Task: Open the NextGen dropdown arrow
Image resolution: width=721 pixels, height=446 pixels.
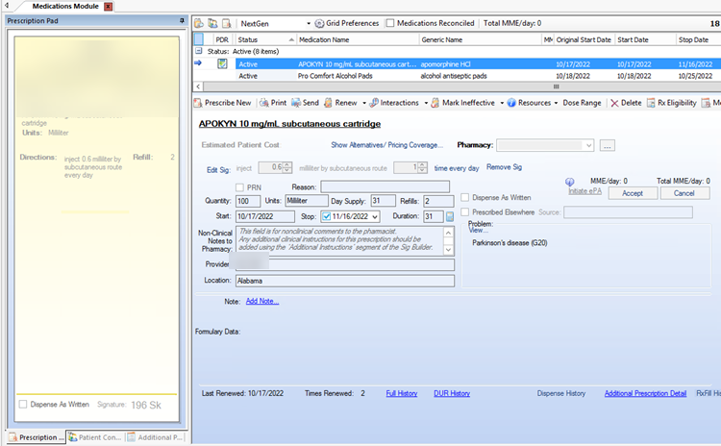Action: [309, 23]
